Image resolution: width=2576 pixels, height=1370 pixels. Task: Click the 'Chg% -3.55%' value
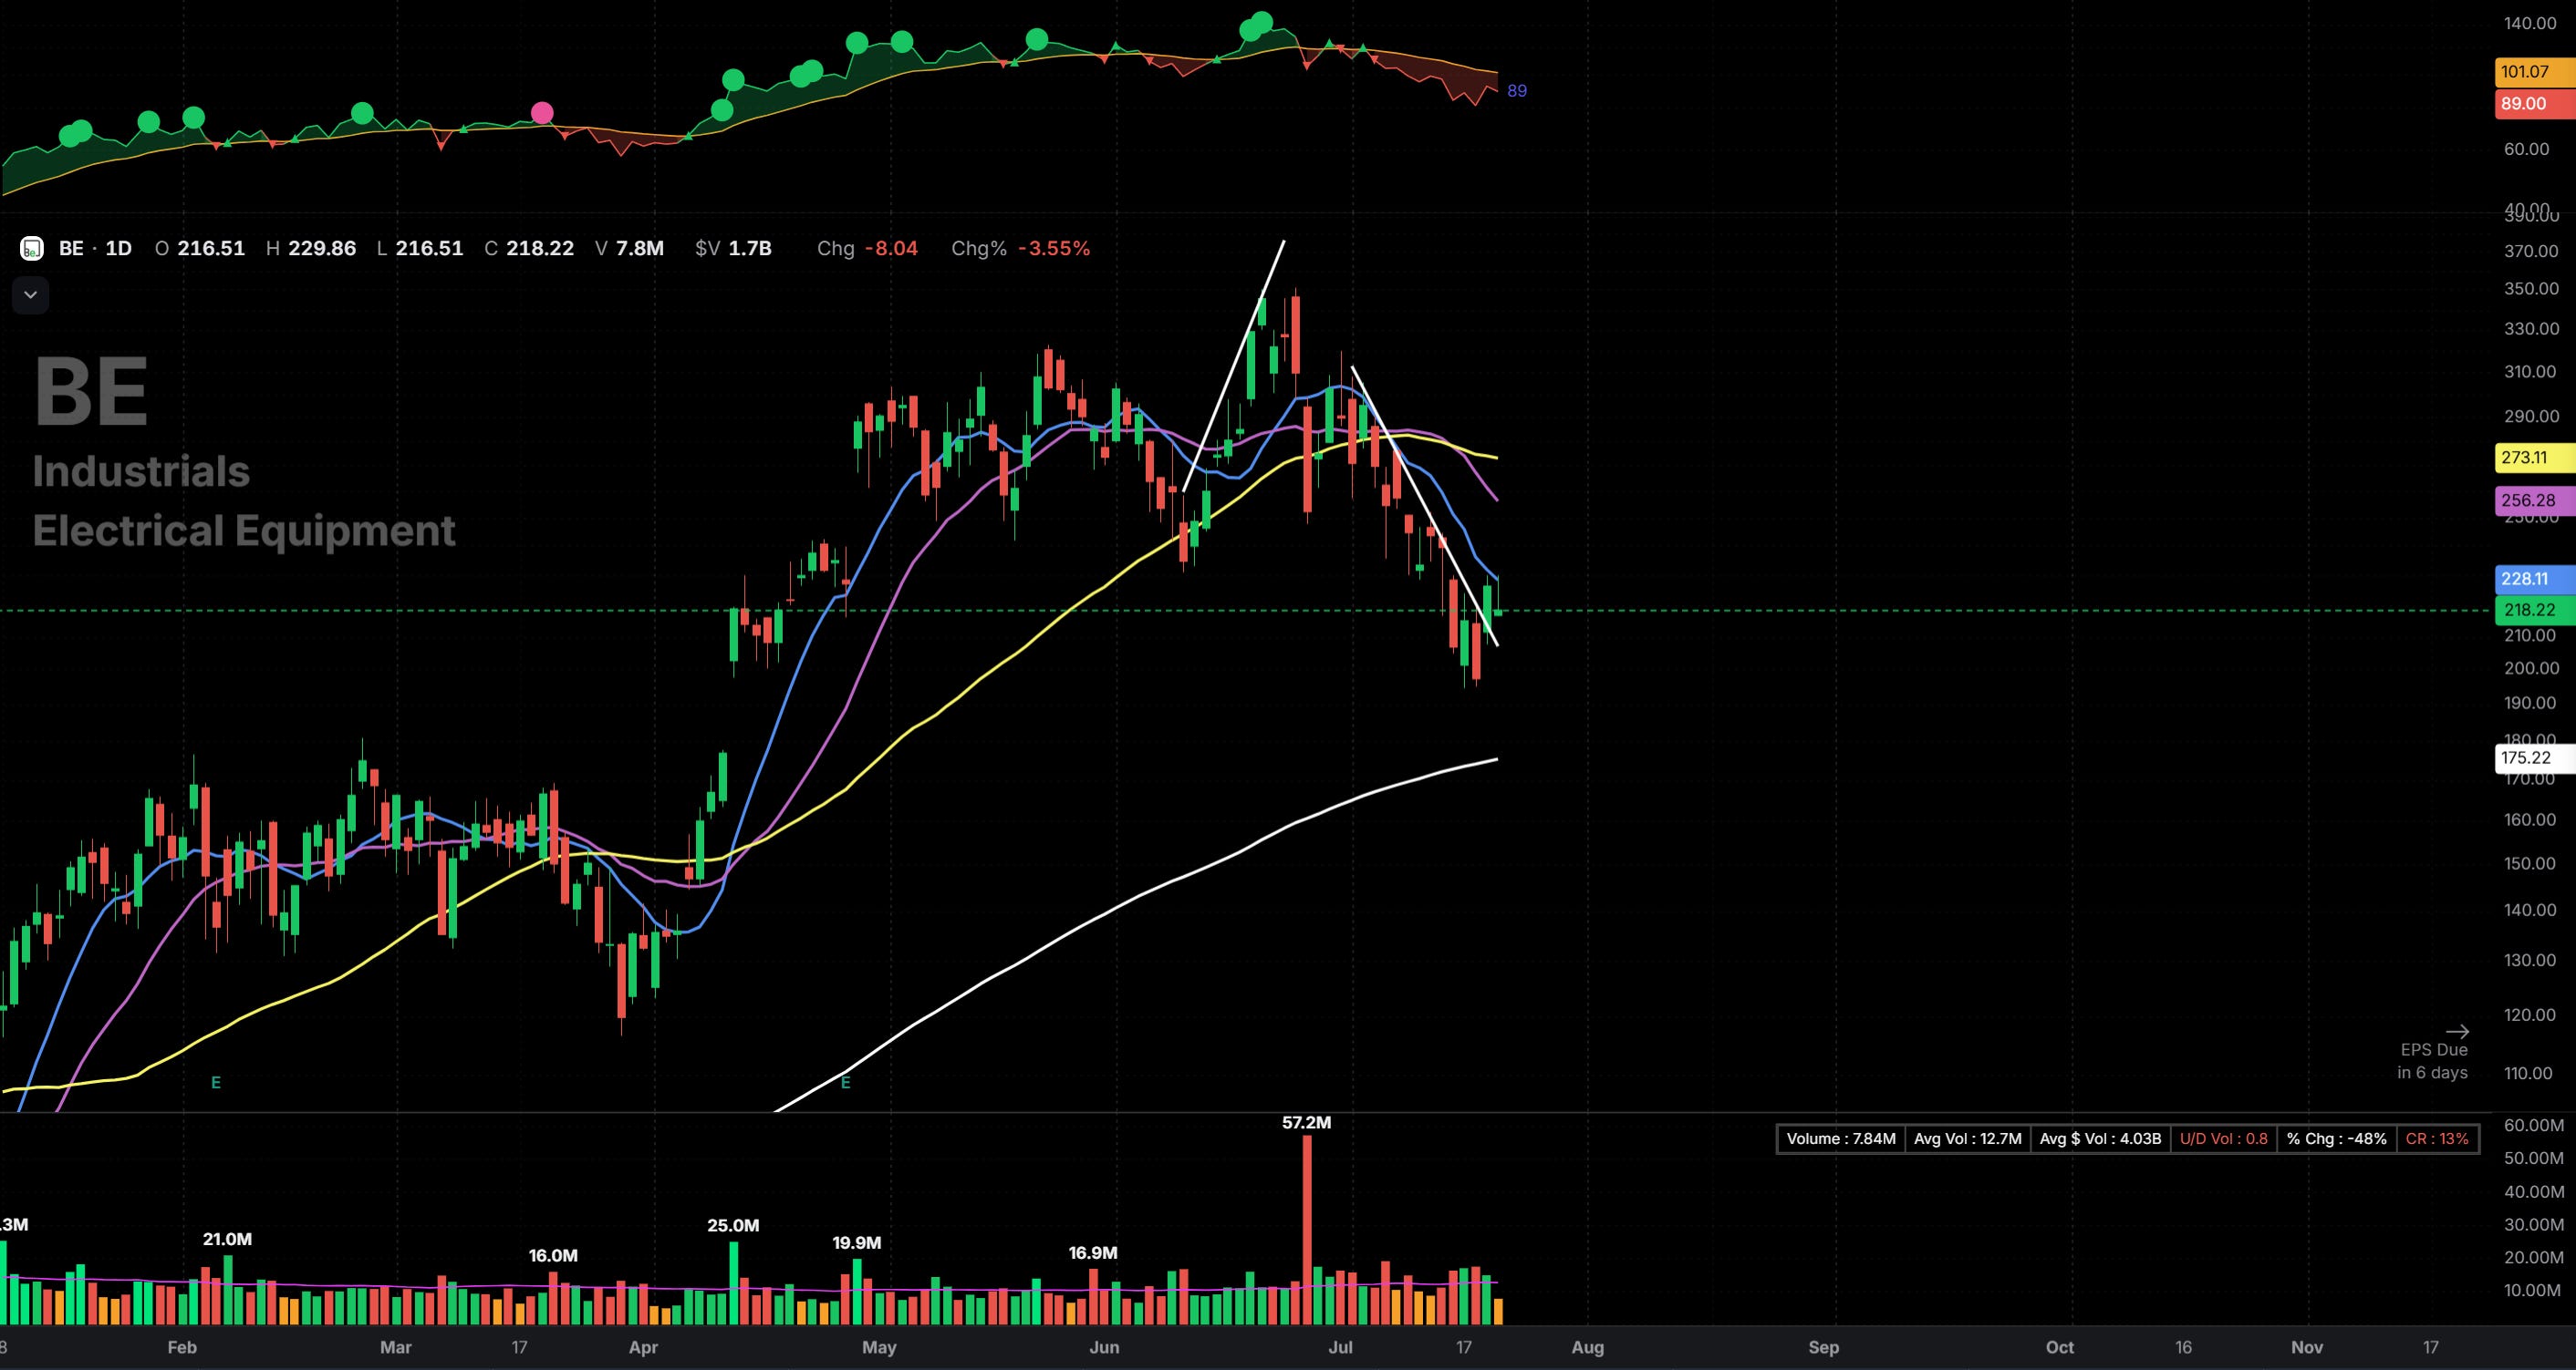pos(1021,248)
